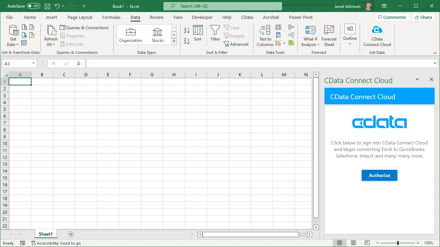Expand the What-If Analysis menu
Screen dimensions: 440x247
click(x=310, y=36)
